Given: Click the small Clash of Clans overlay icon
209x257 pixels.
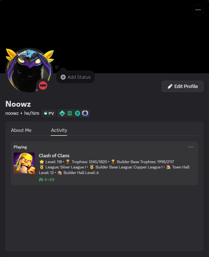Looking at the screenshot, I should point(32,171).
